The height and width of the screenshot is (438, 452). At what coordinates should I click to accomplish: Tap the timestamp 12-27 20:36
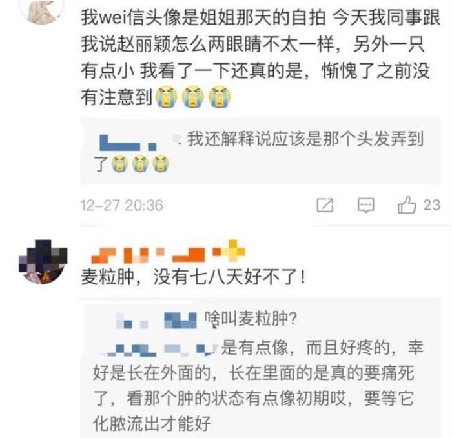121,206
